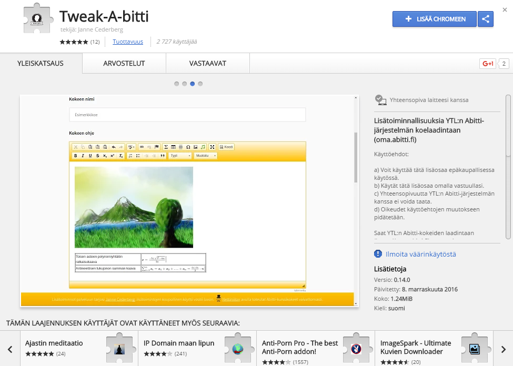
Task: Click the report abuse exclamation icon
Action: pyautogui.click(x=378, y=254)
